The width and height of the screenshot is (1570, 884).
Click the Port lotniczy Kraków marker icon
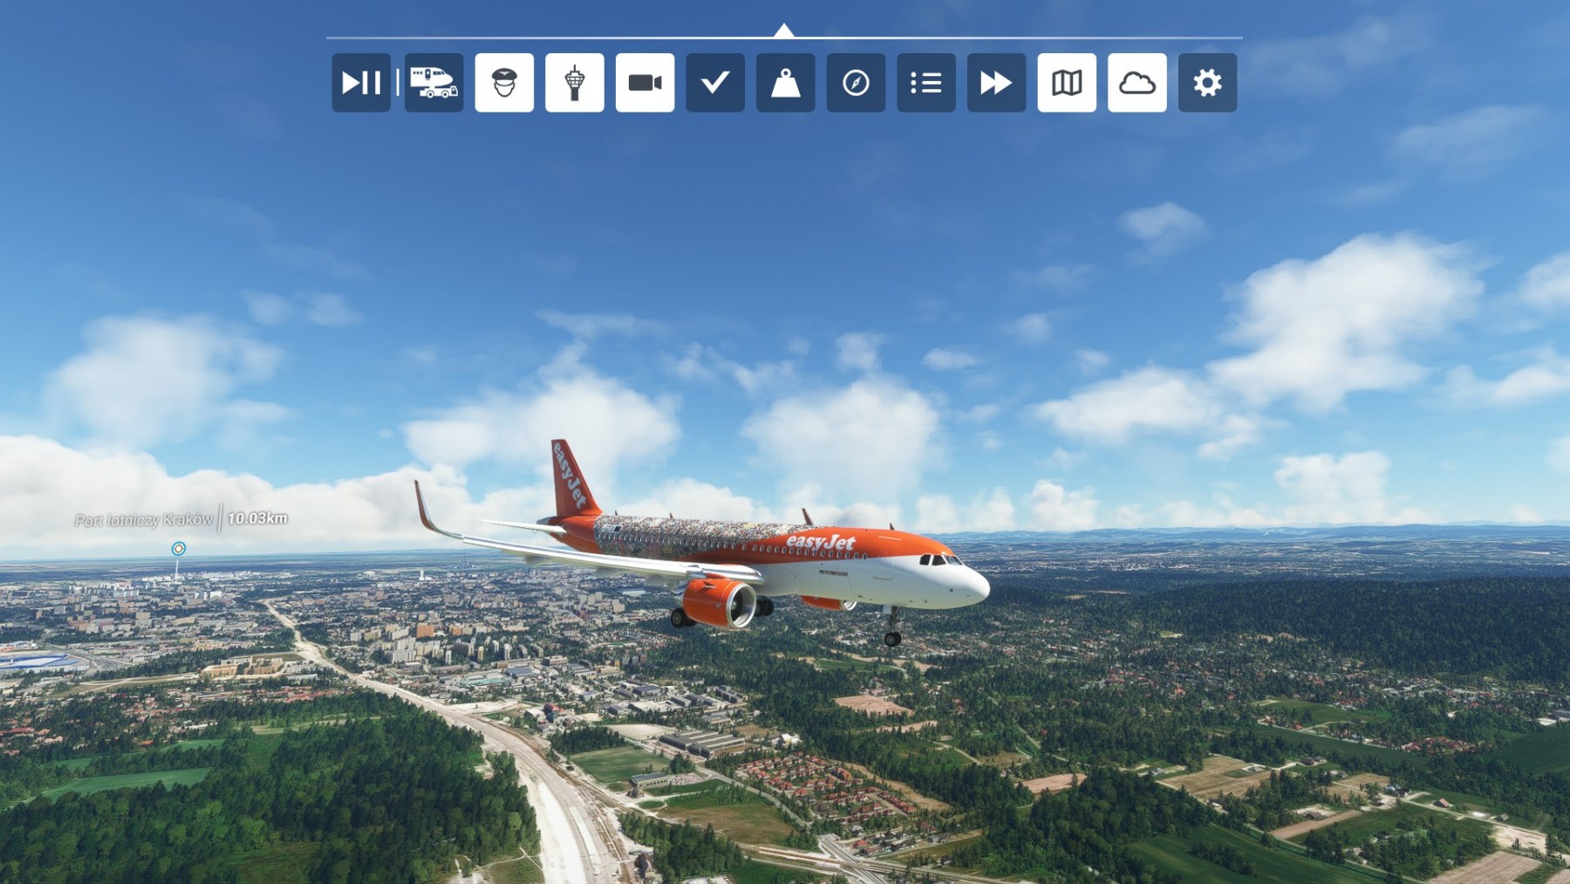click(x=178, y=548)
